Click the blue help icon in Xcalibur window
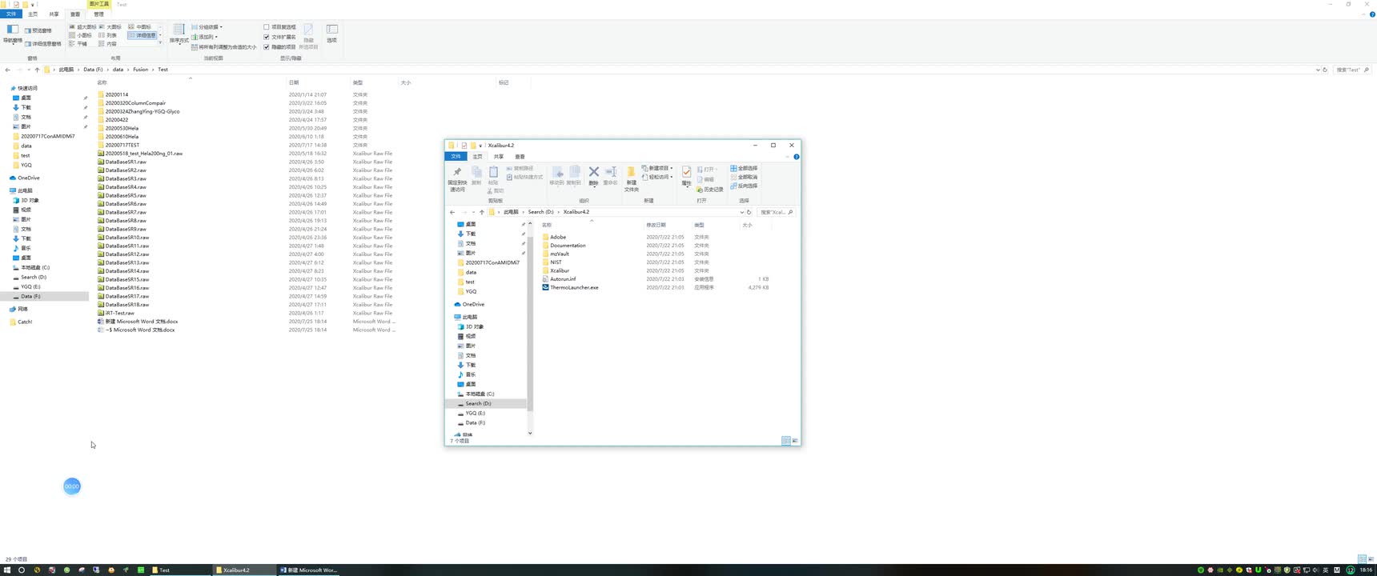This screenshot has height=576, width=1377. pos(796,157)
